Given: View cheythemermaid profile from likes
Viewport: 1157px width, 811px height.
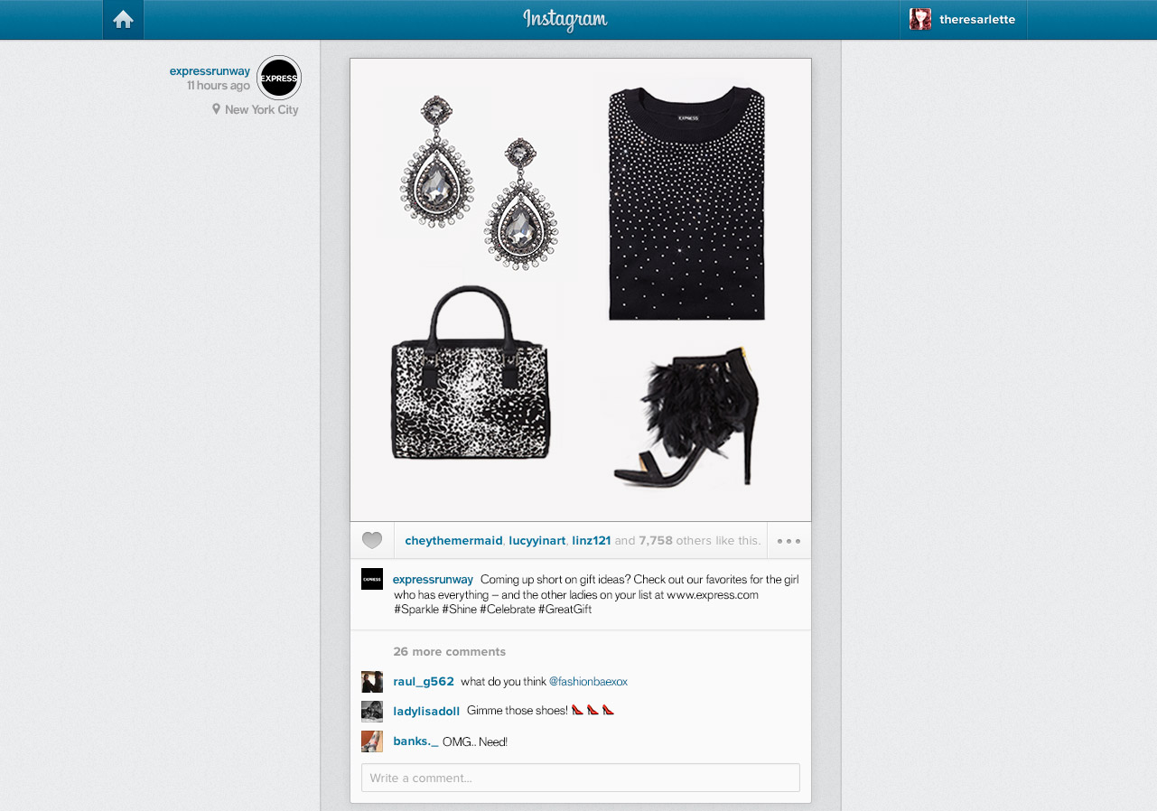Looking at the screenshot, I should pyautogui.click(x=453, y=541).
